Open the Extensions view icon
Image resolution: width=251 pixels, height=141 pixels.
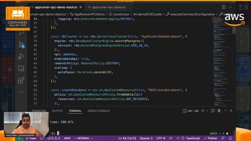(21, 80)
